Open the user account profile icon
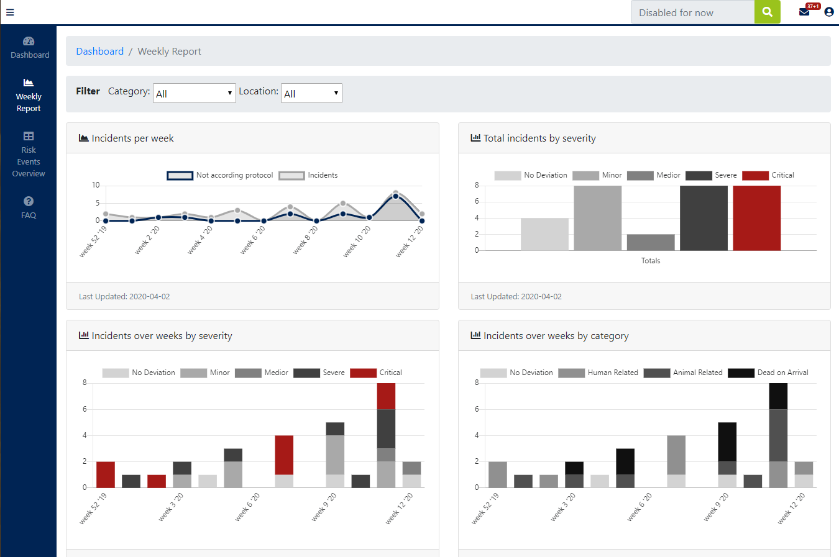This screenshot has width=839, height=557. (x=829, y=12)
